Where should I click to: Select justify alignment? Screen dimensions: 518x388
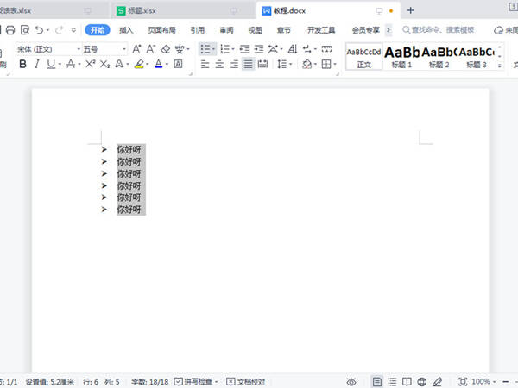pyautogui.click(x=248, y=64)
